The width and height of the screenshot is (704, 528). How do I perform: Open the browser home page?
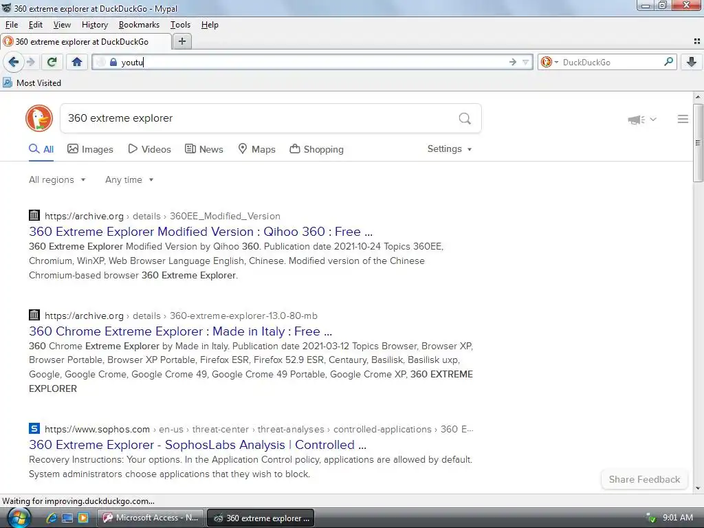pyautogui.click(x=77, y=62)
